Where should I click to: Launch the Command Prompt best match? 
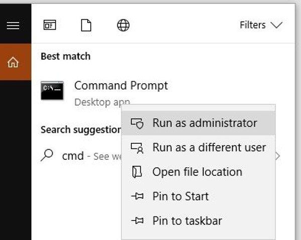[121, 86]
